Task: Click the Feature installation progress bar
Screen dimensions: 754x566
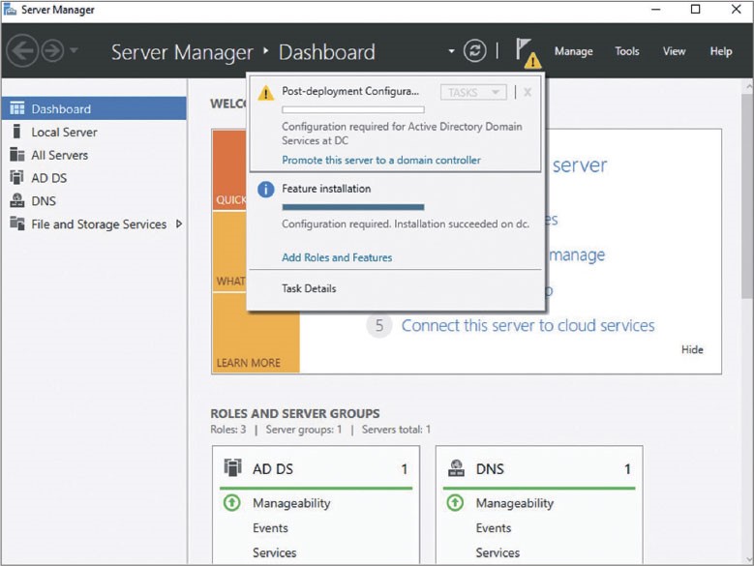Action: coord(352,206)
